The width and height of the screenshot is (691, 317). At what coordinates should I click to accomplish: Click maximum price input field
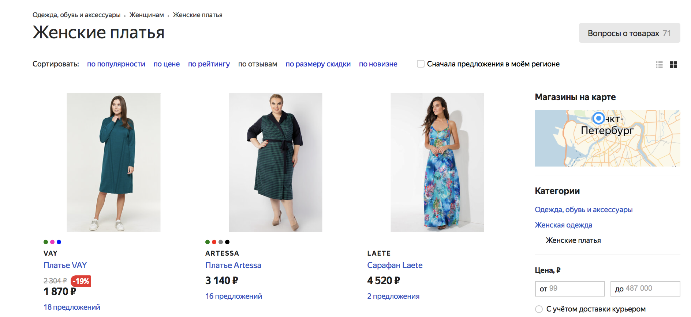tap(645, 289)
